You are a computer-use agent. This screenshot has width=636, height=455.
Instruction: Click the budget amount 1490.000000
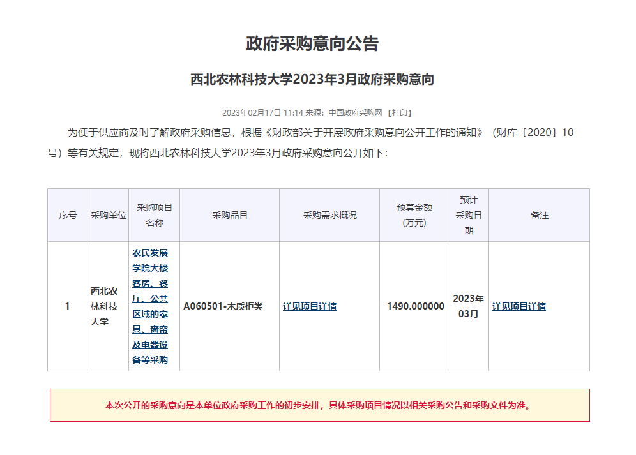point(415,306)
